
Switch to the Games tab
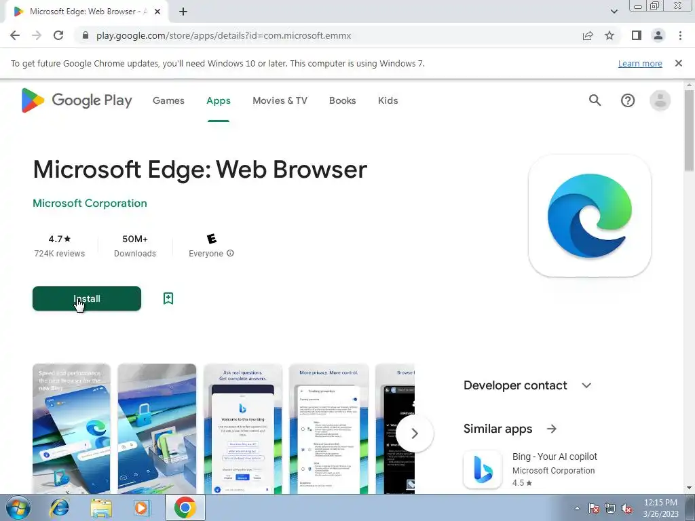(x=168, y=100)
